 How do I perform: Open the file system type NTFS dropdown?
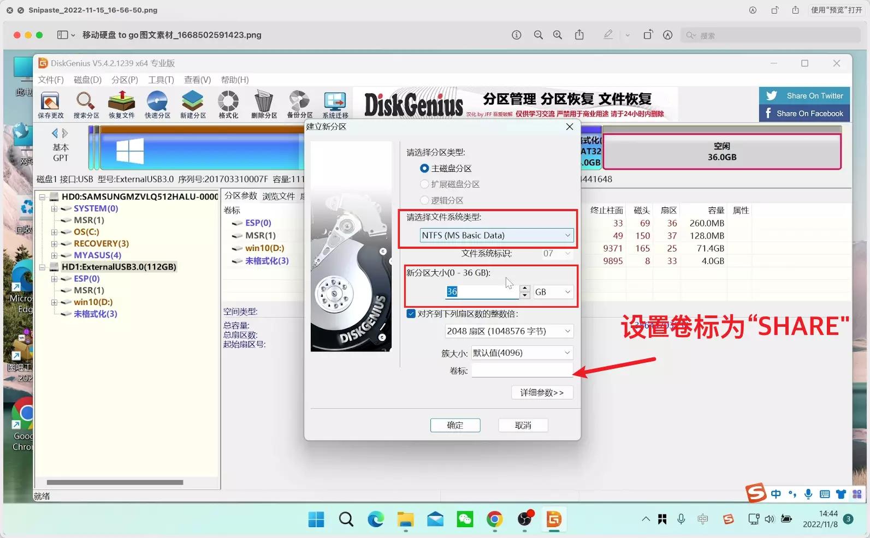496,235
